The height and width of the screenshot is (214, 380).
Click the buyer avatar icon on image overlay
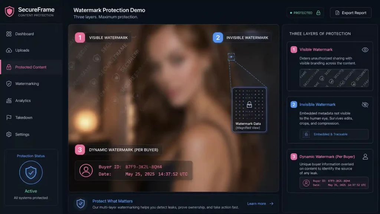pyautogui.click(x=86, y=170)
